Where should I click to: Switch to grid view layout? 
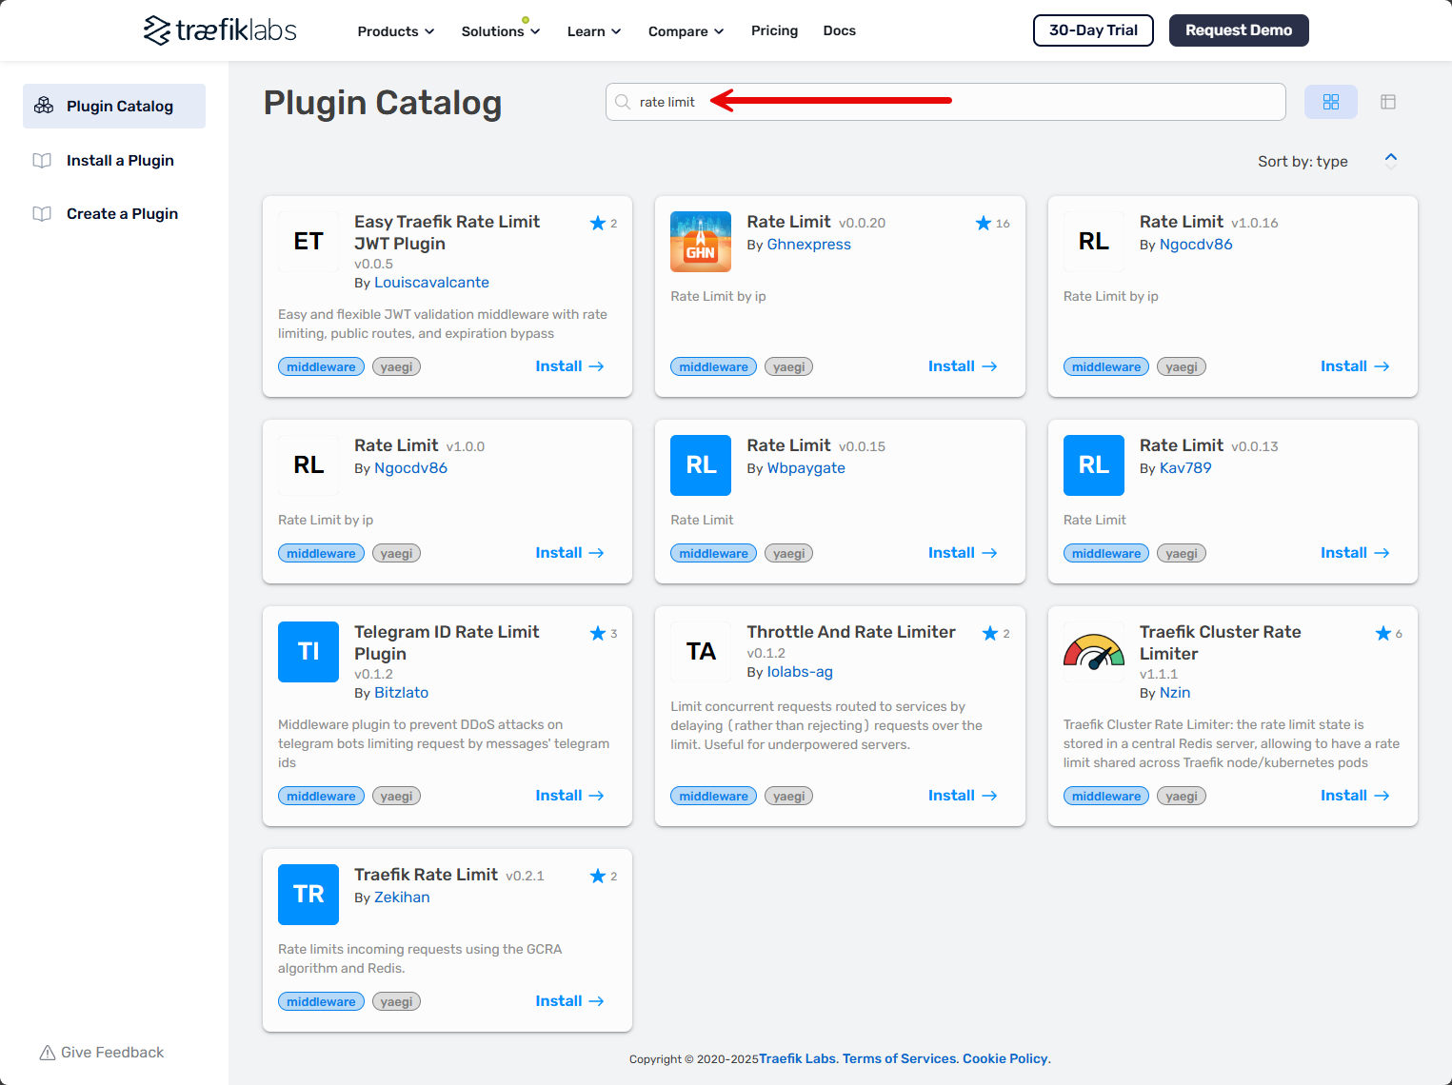click(1330, 102)
